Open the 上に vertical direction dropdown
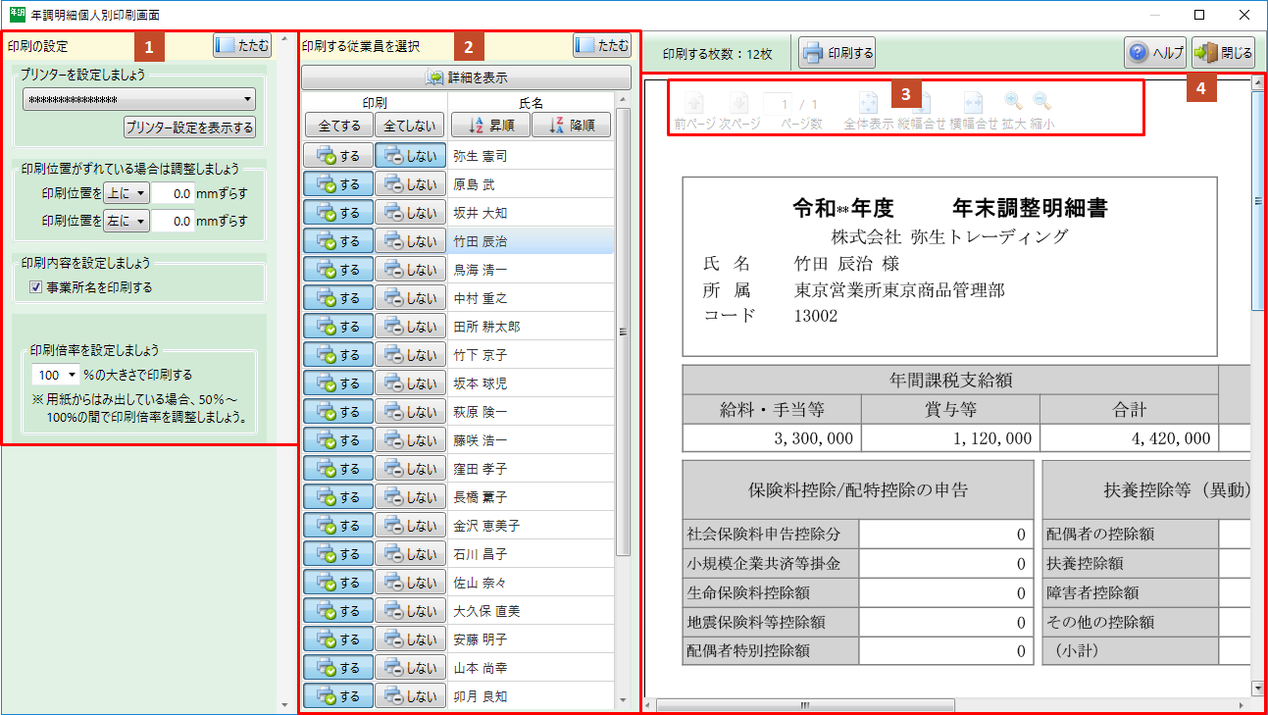Image resolution: width=1268 pixels, height=715 pixels. coord(127,194)
